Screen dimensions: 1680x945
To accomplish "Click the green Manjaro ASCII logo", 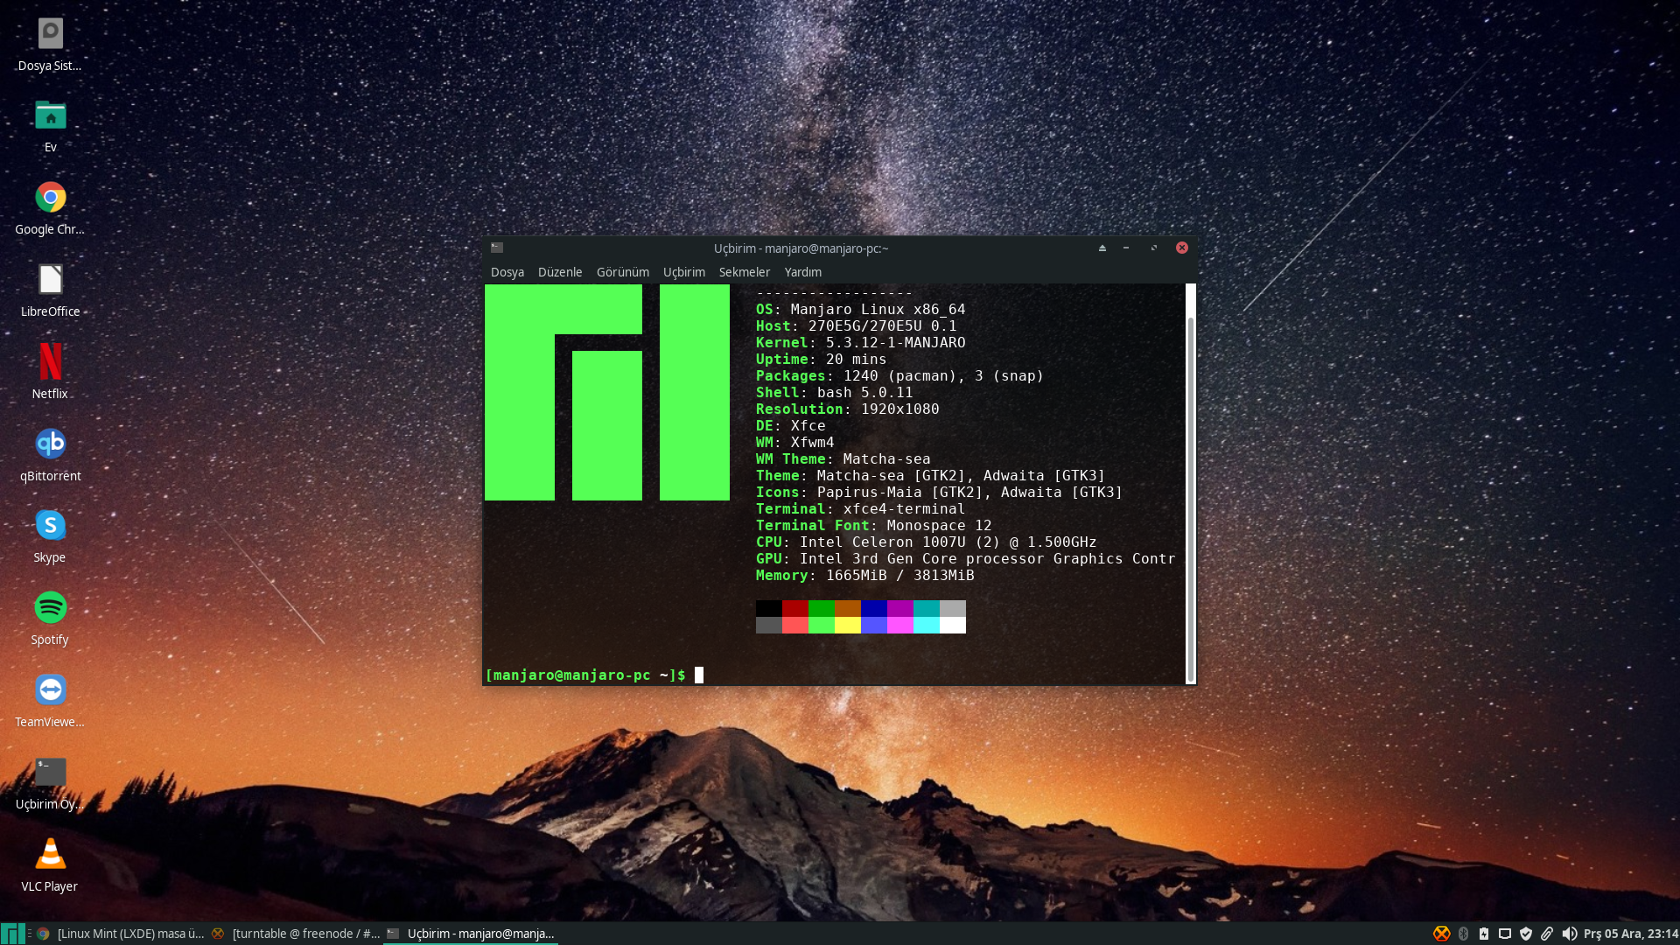I will coord(607,393).
